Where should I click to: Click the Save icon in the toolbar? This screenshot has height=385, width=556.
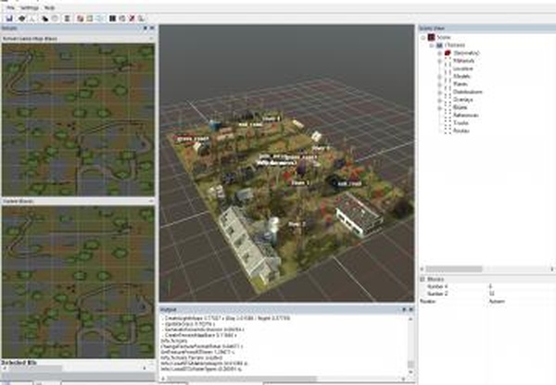click(x=7, y=17)
